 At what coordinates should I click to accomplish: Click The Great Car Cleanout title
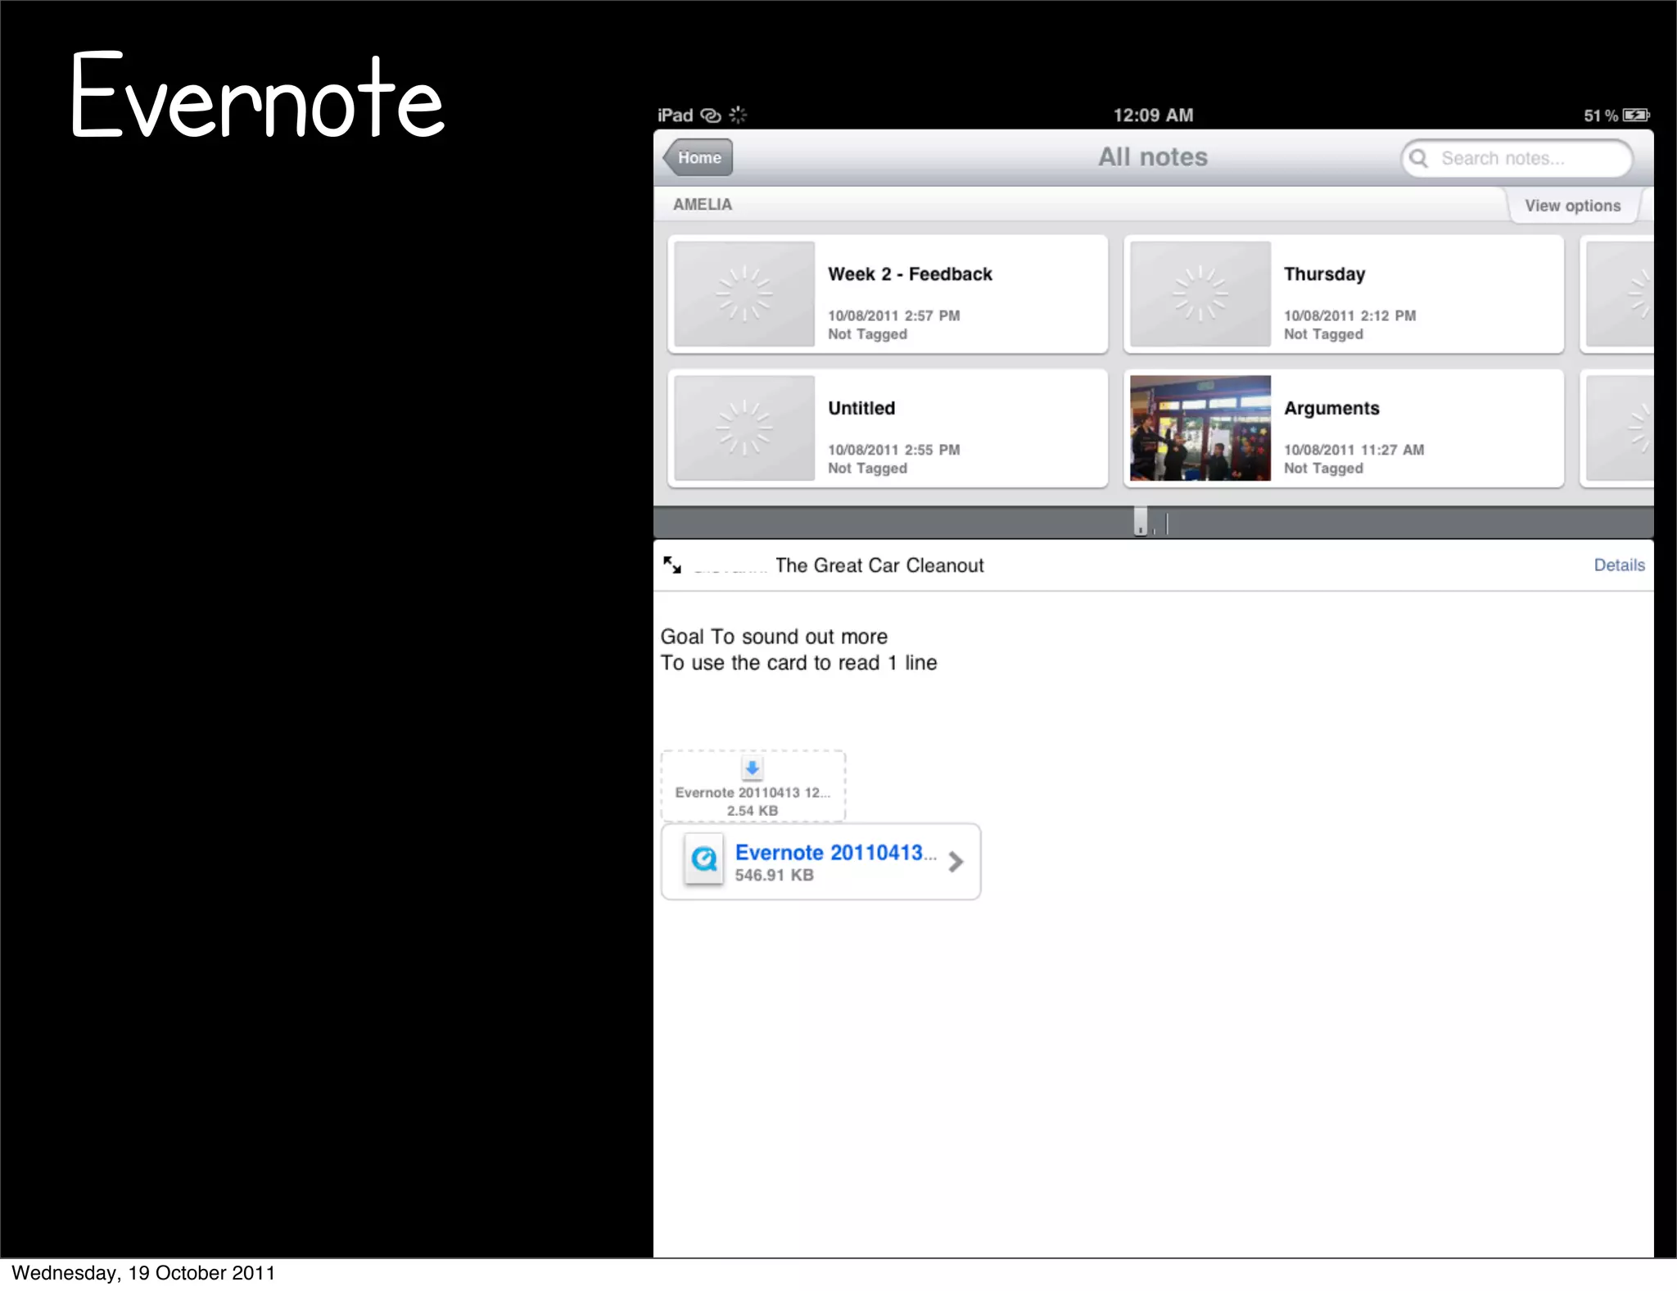tap(879, 565)
